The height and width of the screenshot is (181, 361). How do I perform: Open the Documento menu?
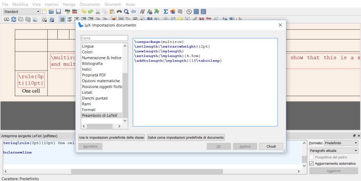tap(90, 4)
